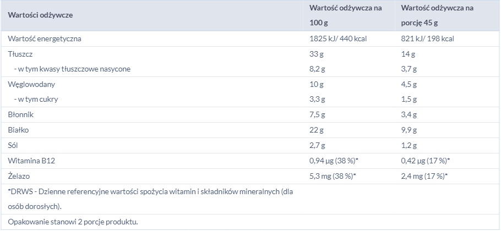Select "w tym kwasy tłuszczowe nasycone" label
The height and width of the screenshot is (231, 501).
[72, 69]
